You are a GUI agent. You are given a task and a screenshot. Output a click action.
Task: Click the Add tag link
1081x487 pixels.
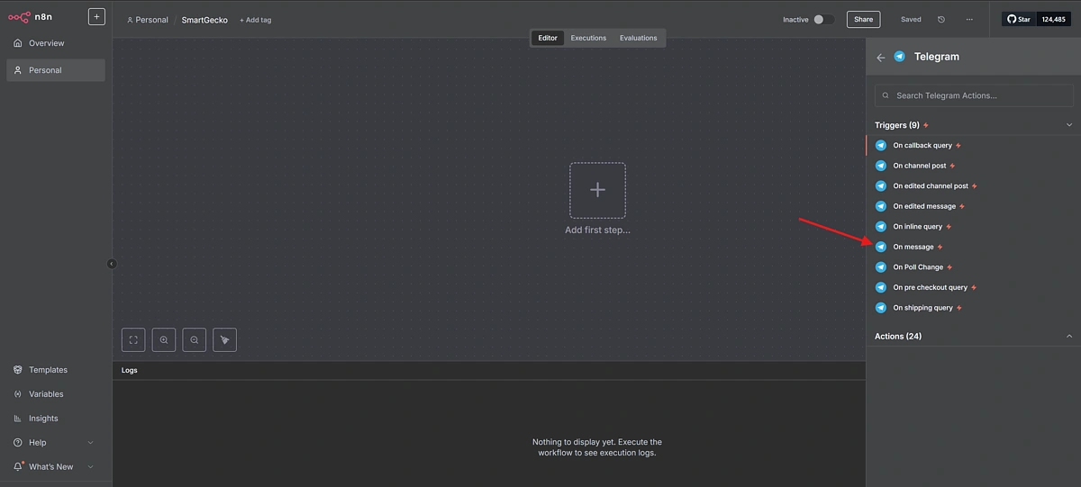pyautogui.click(x=256, y=20)
